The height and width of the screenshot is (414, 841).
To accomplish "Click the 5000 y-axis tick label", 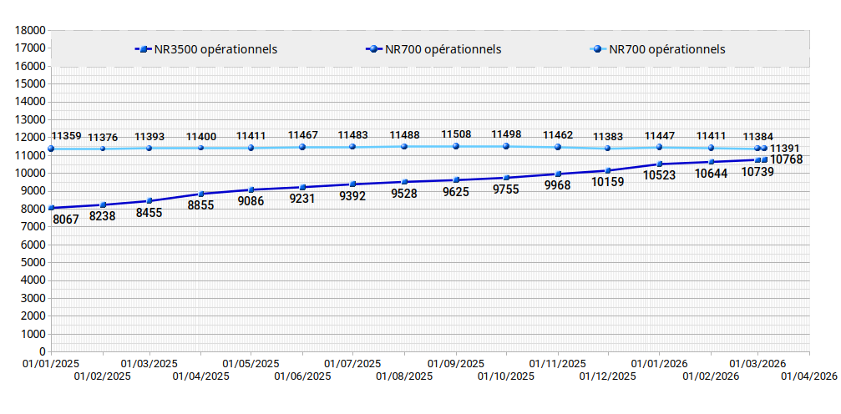I will click(x=33, y=262).
